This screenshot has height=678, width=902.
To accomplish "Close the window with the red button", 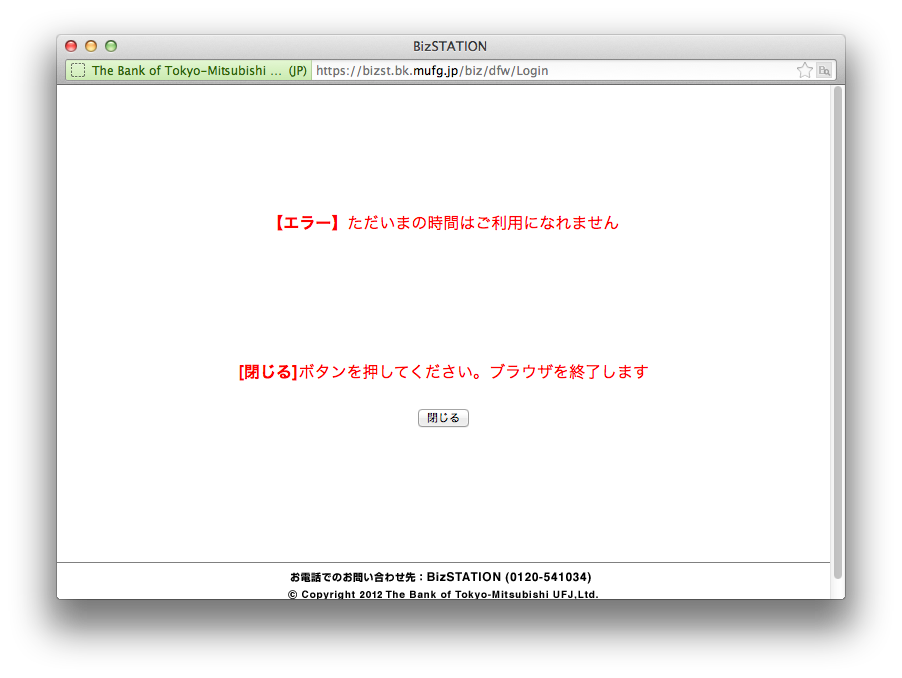I will click(71, 46).
